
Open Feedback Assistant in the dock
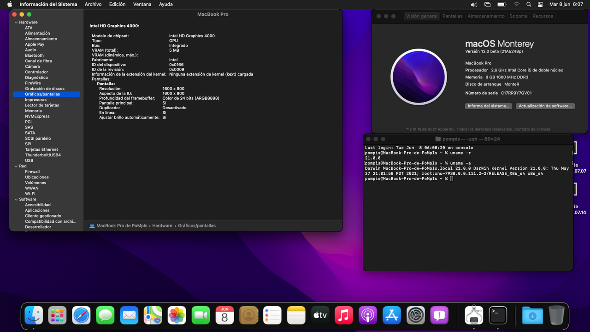(439, 315)
